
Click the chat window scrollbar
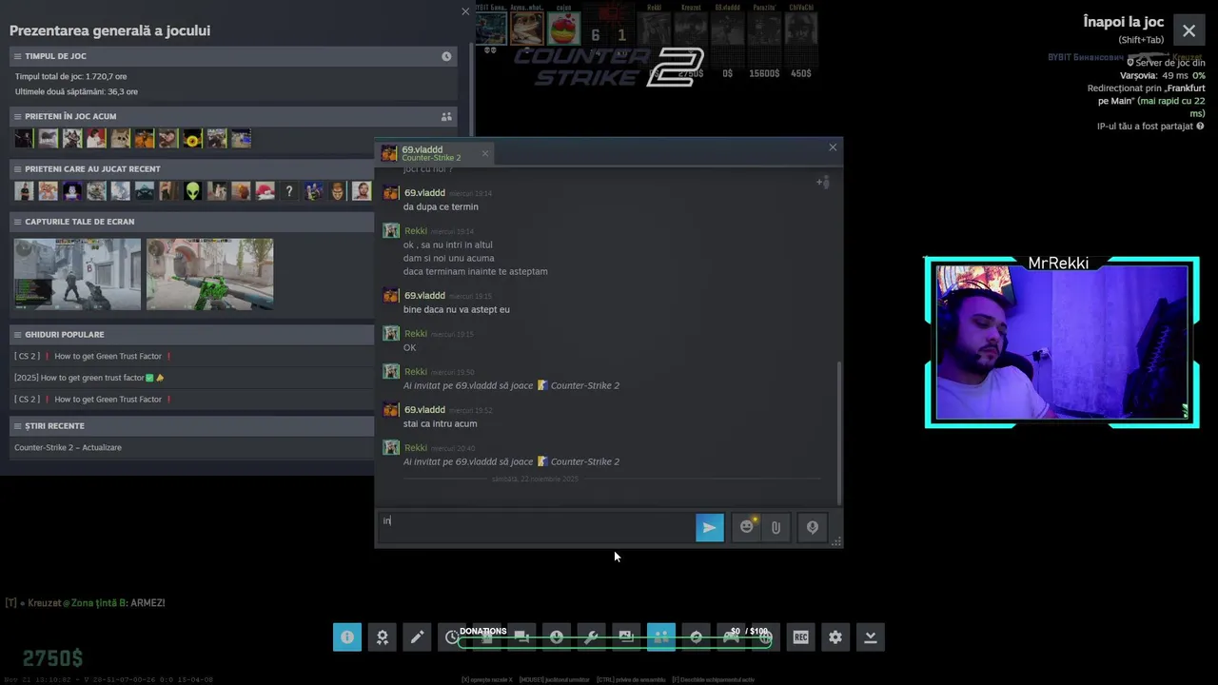click(x=838, y=433)
